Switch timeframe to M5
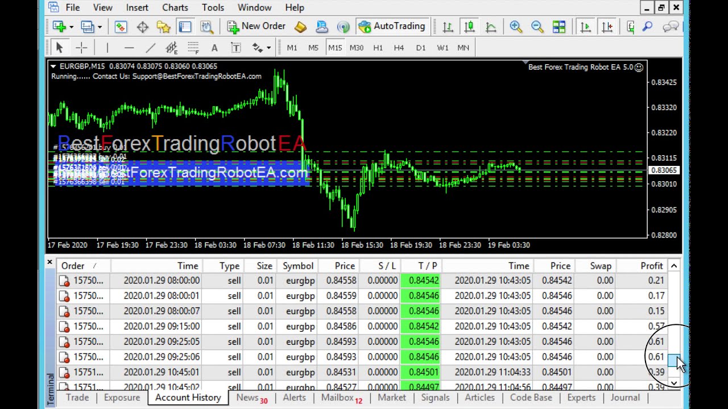Image resolution: width=728 pixels, height=409 pixels. (313, 48)
